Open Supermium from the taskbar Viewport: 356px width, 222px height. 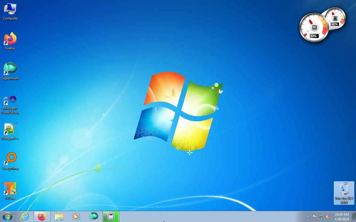tap(94, 216)
